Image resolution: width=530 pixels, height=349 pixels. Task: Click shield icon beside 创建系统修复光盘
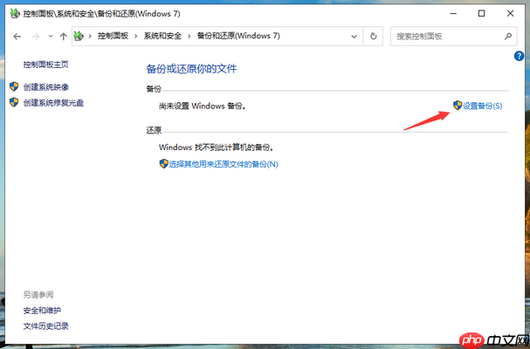tap(14, 102)
